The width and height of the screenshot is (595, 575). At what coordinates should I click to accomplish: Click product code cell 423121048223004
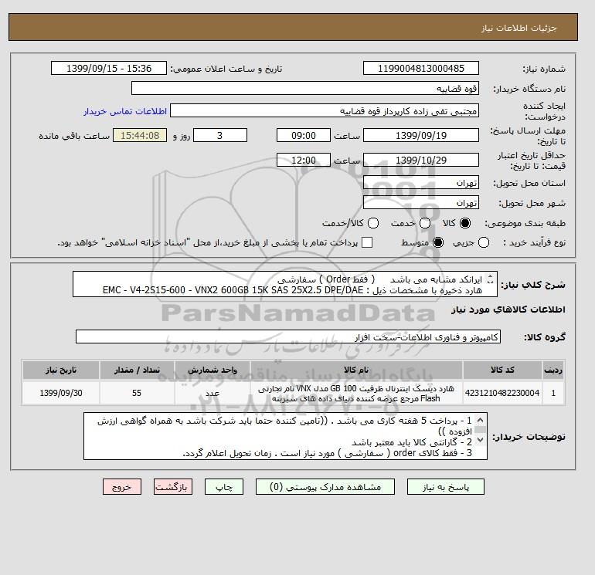[502, 393]
